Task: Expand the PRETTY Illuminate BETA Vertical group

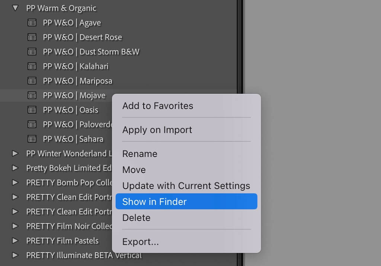Action: [x=15, y=255]
